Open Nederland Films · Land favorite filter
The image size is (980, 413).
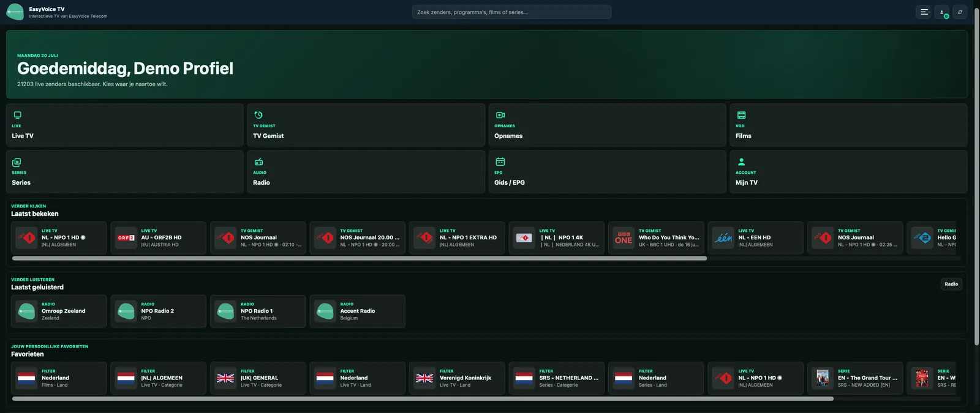tap(59, 378)
